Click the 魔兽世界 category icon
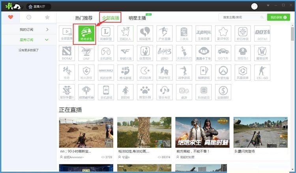This screenshot has width=296, height=173. pyautogui.click(x=262, y=53)
